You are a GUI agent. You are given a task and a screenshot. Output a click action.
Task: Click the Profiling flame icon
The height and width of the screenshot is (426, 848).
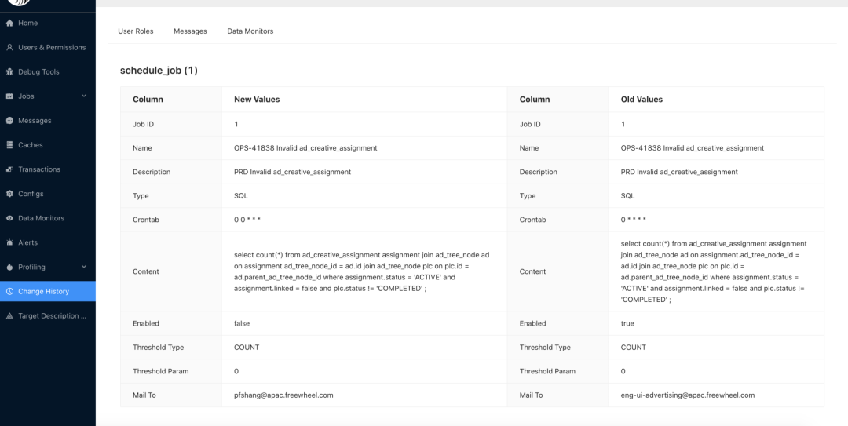tap(9, 267)
